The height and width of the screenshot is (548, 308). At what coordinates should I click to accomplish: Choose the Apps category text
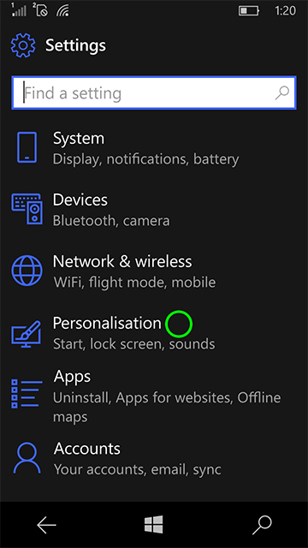72,377
